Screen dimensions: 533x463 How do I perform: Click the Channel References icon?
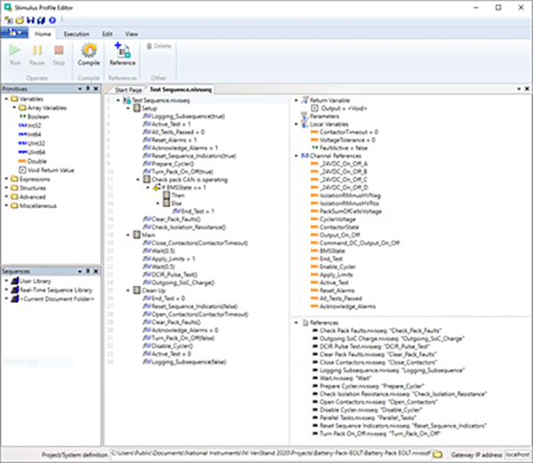[305, 156]
